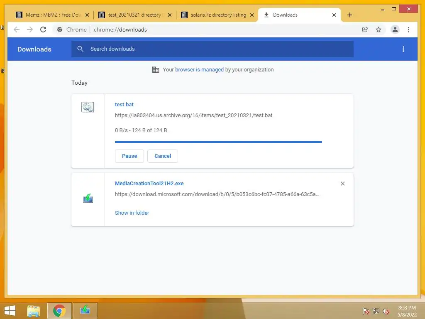Click the managed organization building icon
Viewport: 425px width, 319px height.
click(x=156, y=70)
